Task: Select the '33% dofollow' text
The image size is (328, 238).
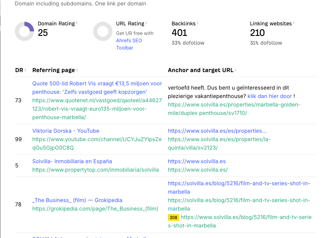Action: (188, 43)
